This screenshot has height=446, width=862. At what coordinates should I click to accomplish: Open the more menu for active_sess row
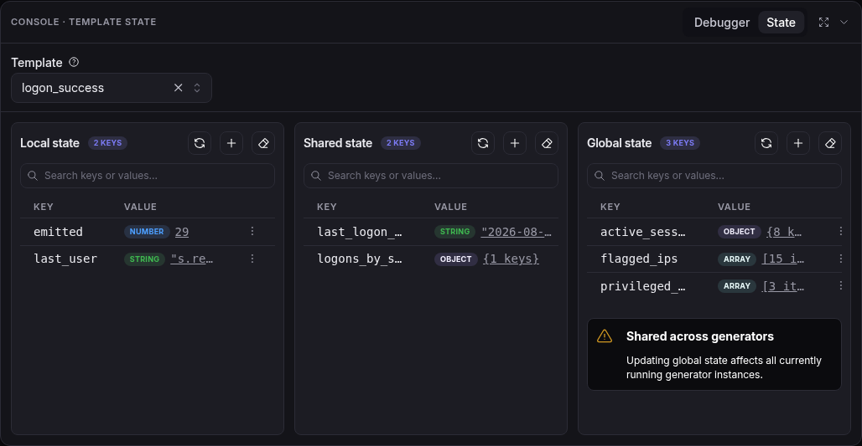click(x=840, y=232)
